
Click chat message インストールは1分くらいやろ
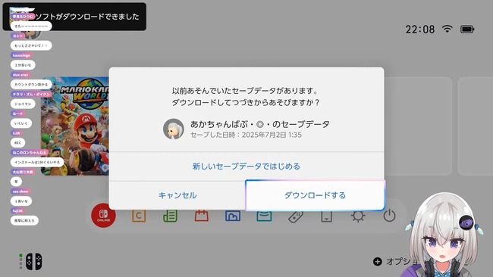pos(37,162)
